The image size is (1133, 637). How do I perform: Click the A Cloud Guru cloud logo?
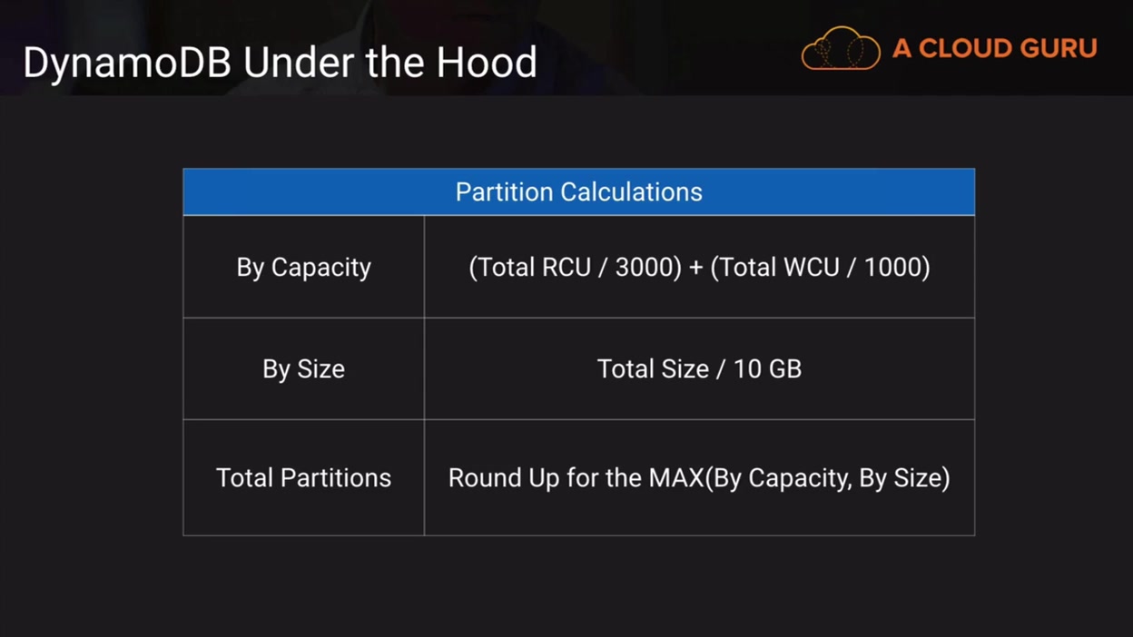click(840, 48)
